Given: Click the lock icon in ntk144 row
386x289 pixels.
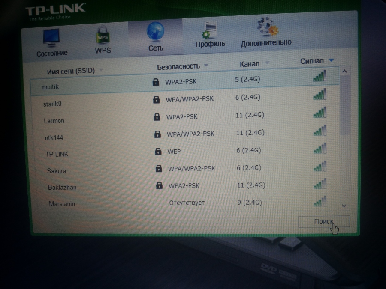Looking at the screenshot, I should pyautogui.click(x=157, y=134).
